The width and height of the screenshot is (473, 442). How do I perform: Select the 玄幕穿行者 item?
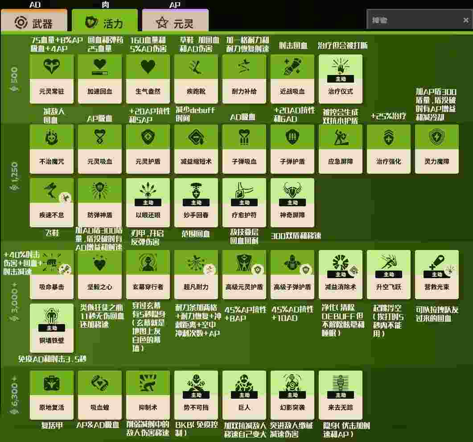(148, 274)
